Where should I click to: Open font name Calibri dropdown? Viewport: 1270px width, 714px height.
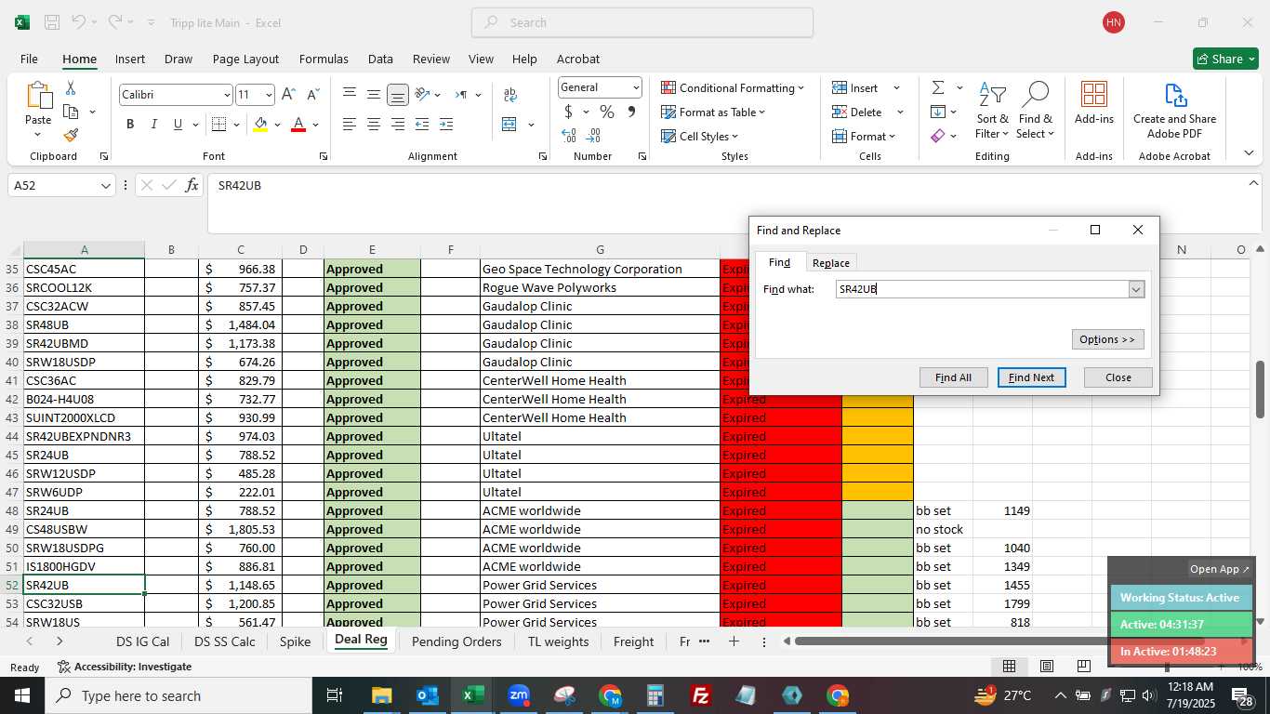click(x=226, y=95)
